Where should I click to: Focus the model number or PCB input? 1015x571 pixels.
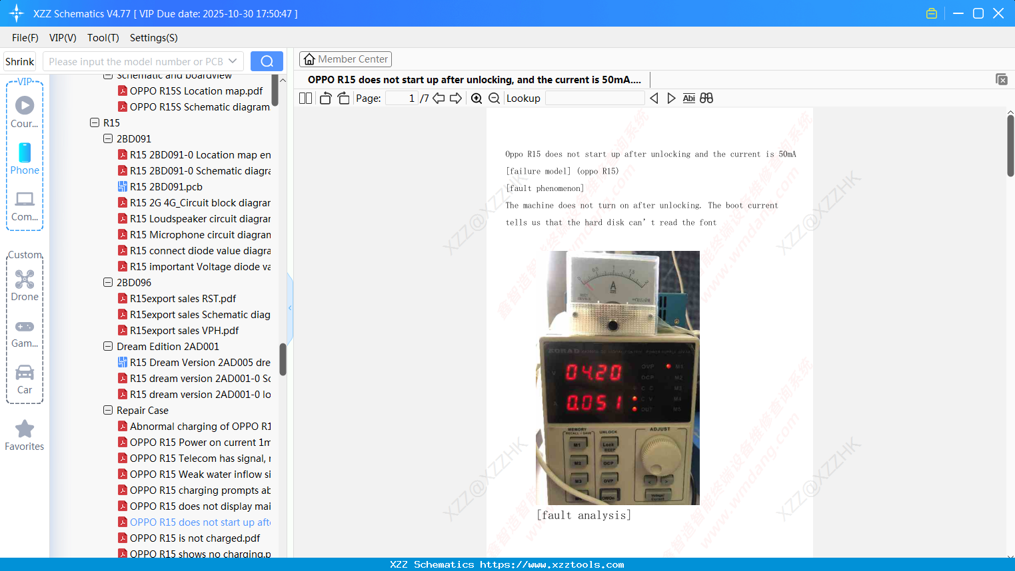point(135,61)
